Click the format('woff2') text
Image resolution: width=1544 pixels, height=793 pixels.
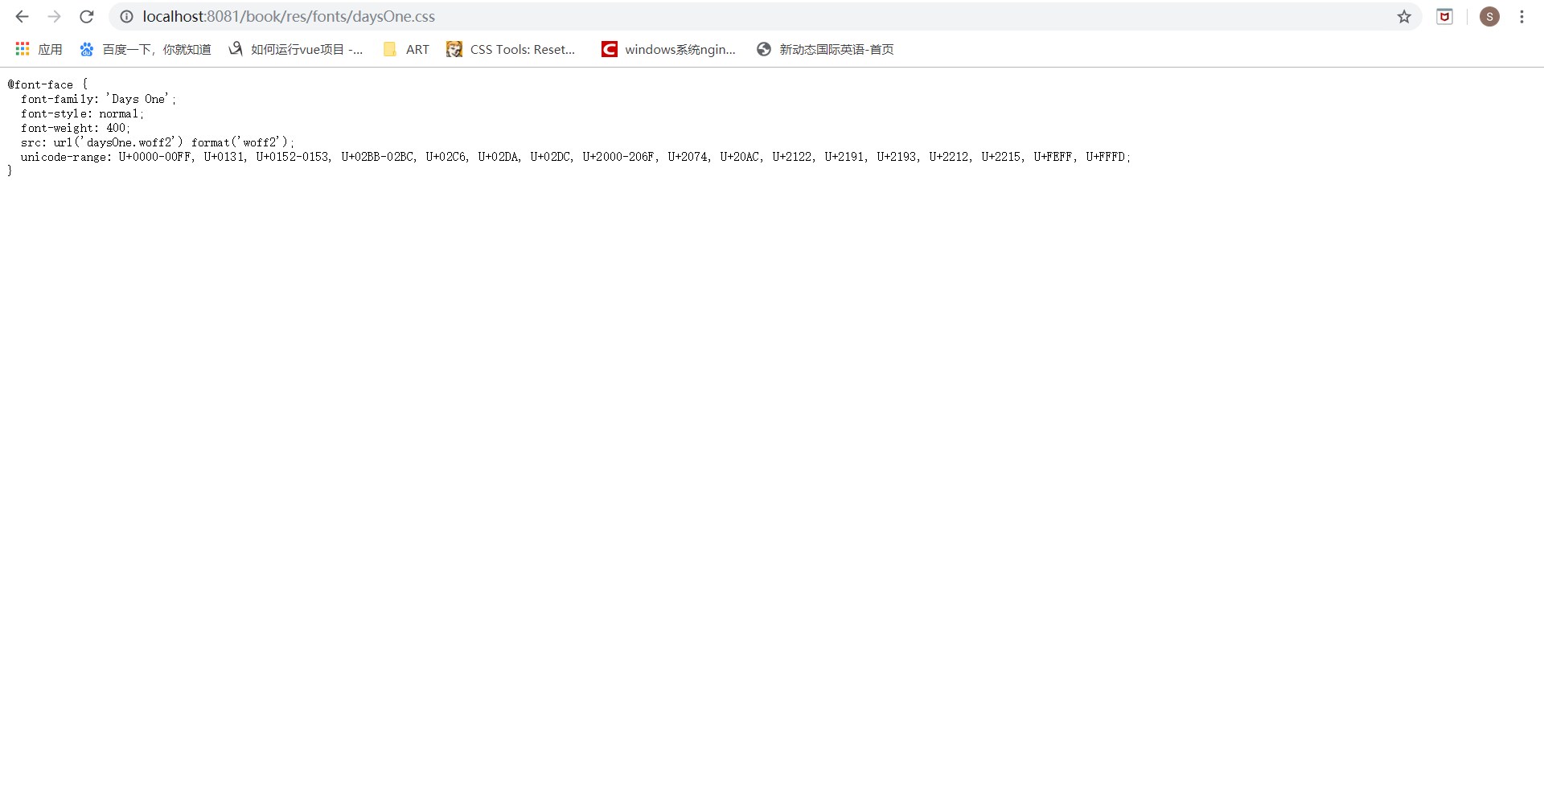tap(241, 142)
